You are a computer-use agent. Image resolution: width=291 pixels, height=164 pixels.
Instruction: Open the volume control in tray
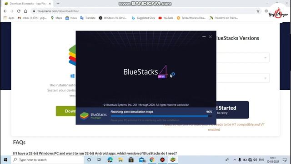point(255,160)
